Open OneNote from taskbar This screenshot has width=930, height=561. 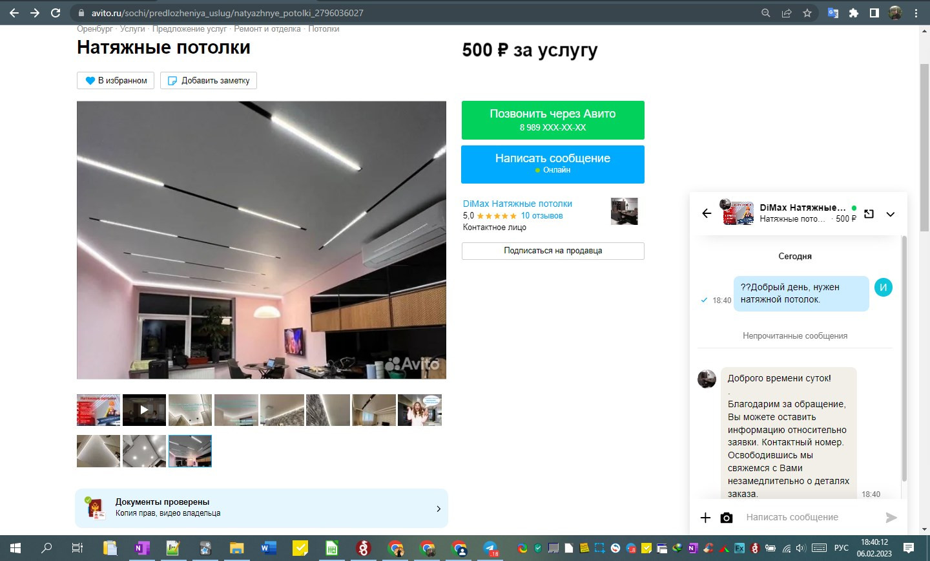point(141,548)
